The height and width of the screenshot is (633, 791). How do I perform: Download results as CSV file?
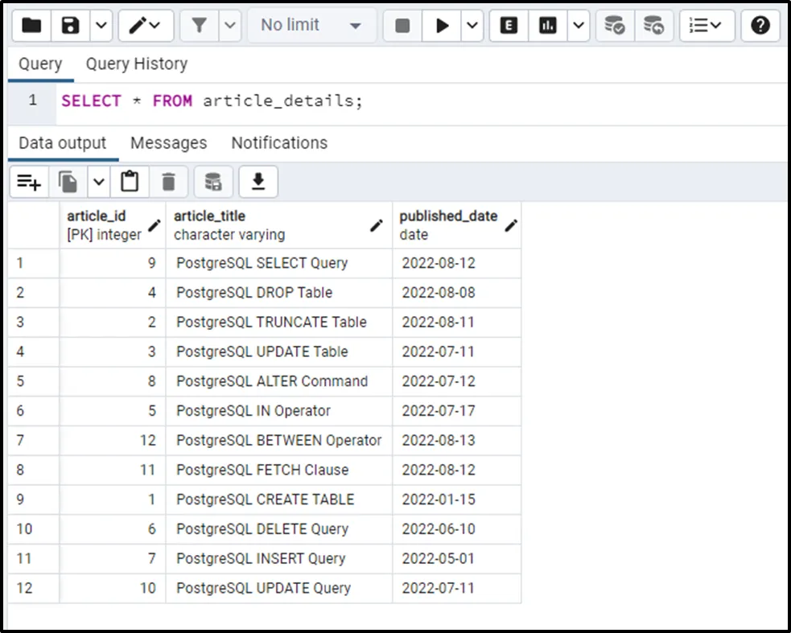(257, 183)
